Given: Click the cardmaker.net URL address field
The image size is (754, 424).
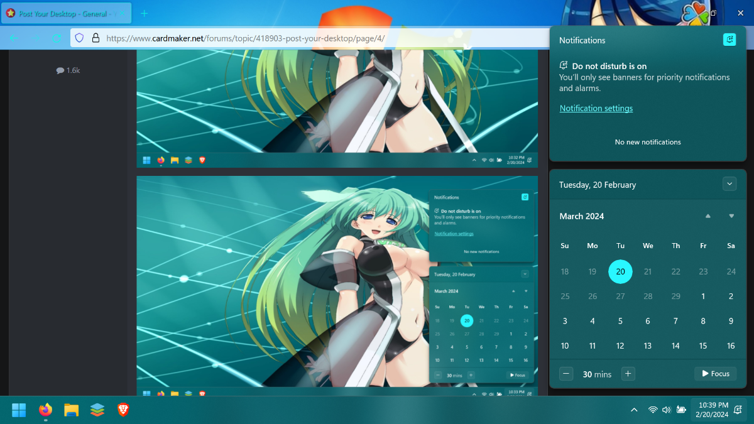Looking at the screenshot, I should (314, 38).
